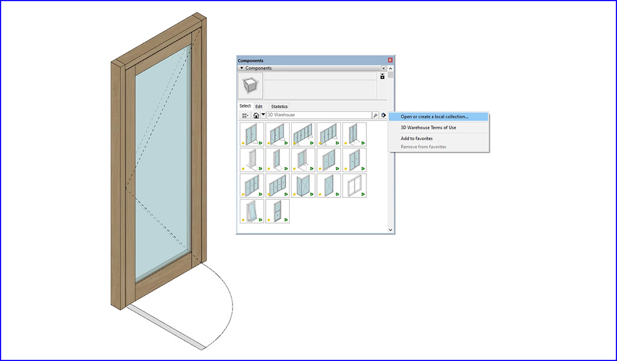
Task: Click the secondary selection pane icon
Action: pyautogui.click(x=382, y=77)
